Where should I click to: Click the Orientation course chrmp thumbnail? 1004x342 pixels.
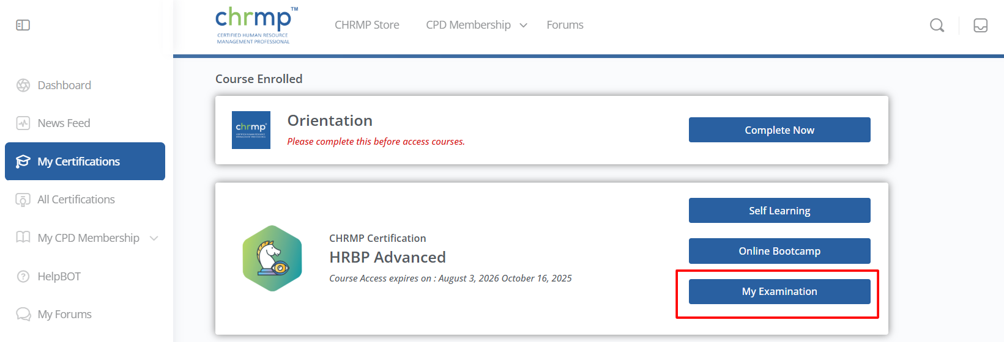[x=251, y=130]
